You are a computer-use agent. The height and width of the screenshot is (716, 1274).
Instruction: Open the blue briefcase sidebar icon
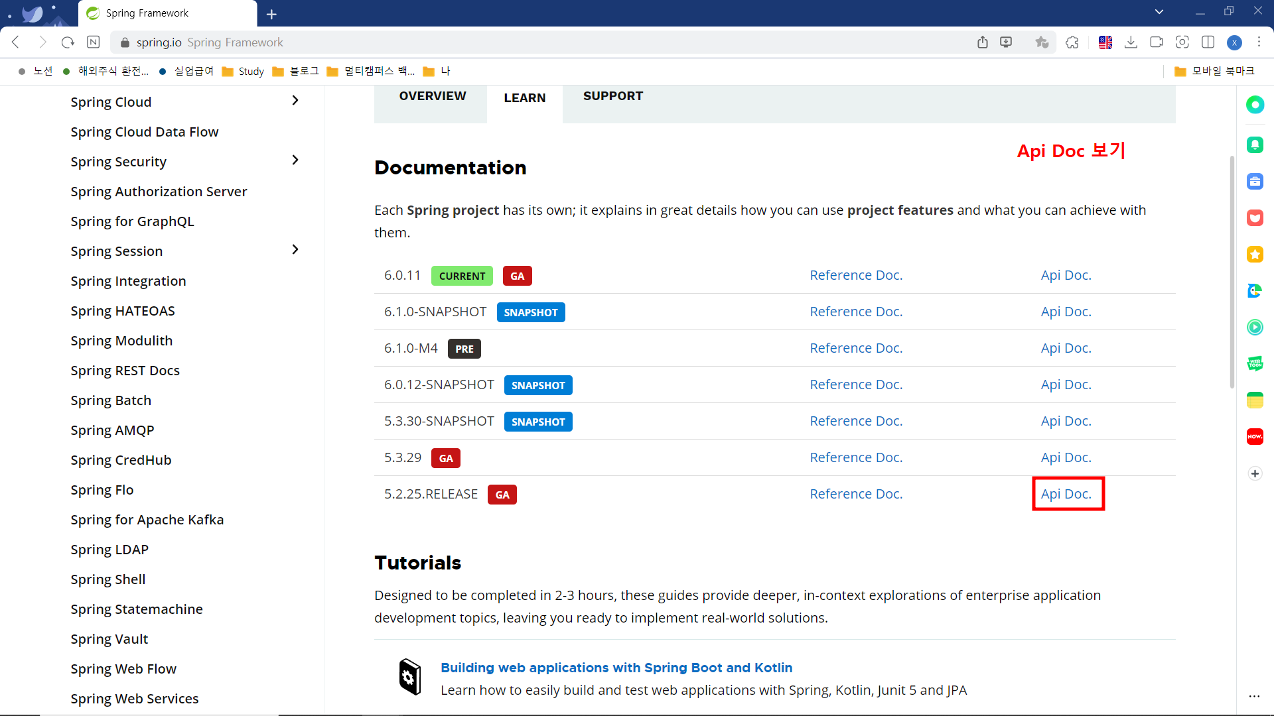(x=1255, y=181)
